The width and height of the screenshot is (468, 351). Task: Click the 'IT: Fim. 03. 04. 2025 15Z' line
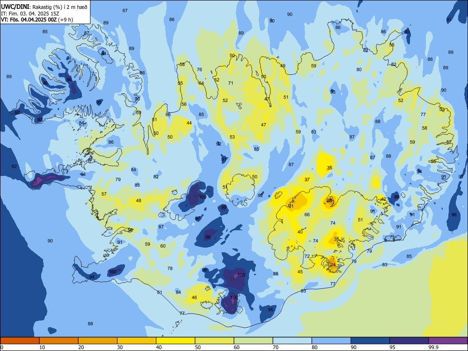tap(30, 14)
